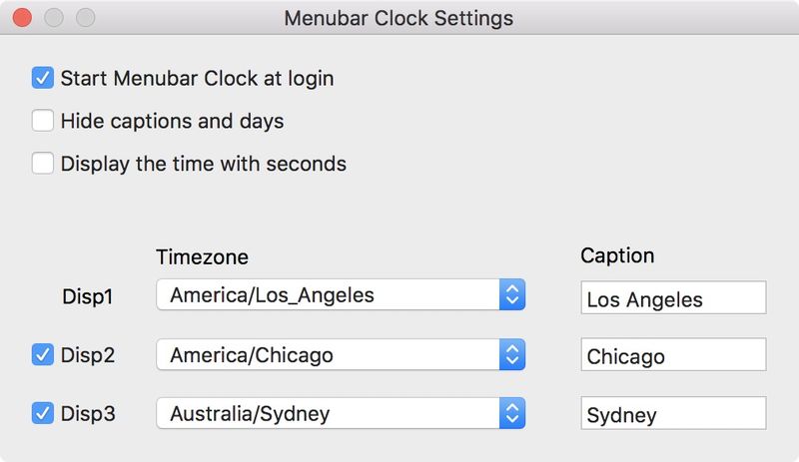This screenshot has height=462, width=799.
Task: Close the Menubar Clock Settings window
Action: 22,18
